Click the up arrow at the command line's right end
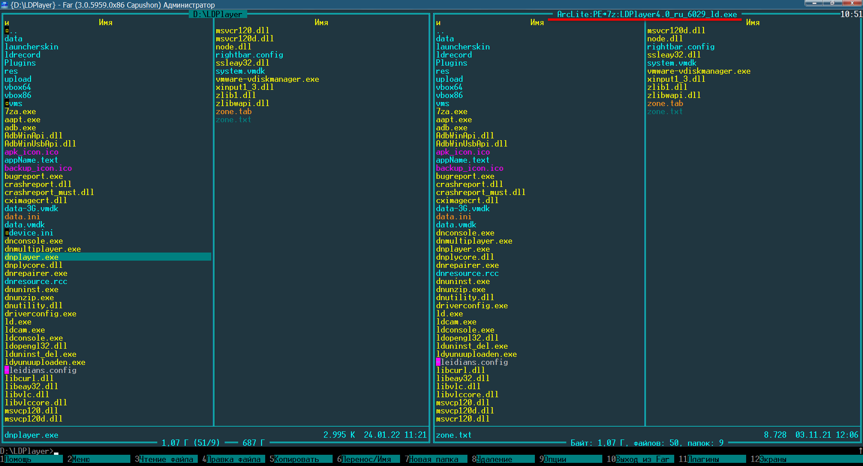The image size is (863, 466). 860,451
